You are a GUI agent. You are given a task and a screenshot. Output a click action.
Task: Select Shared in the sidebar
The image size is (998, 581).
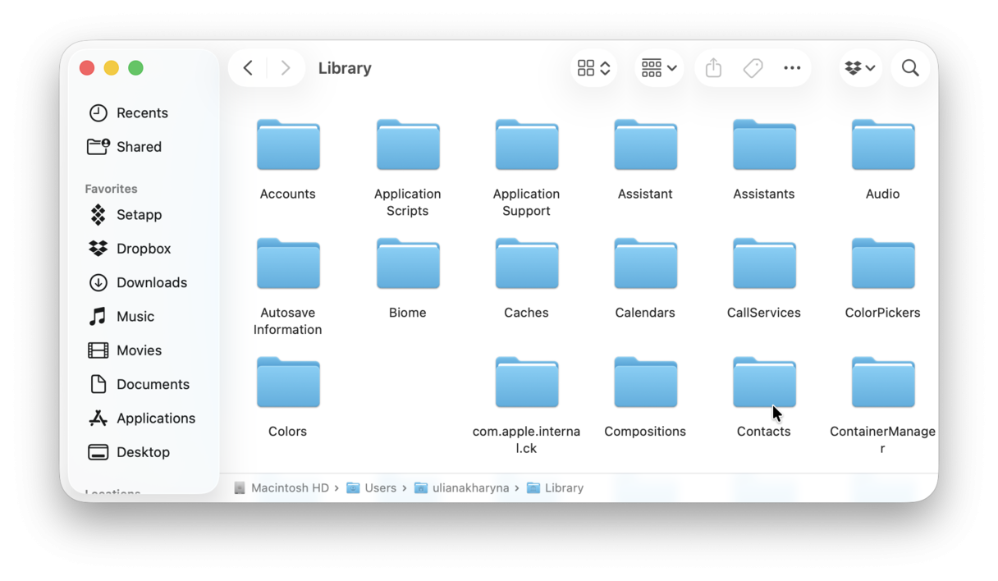140,146
